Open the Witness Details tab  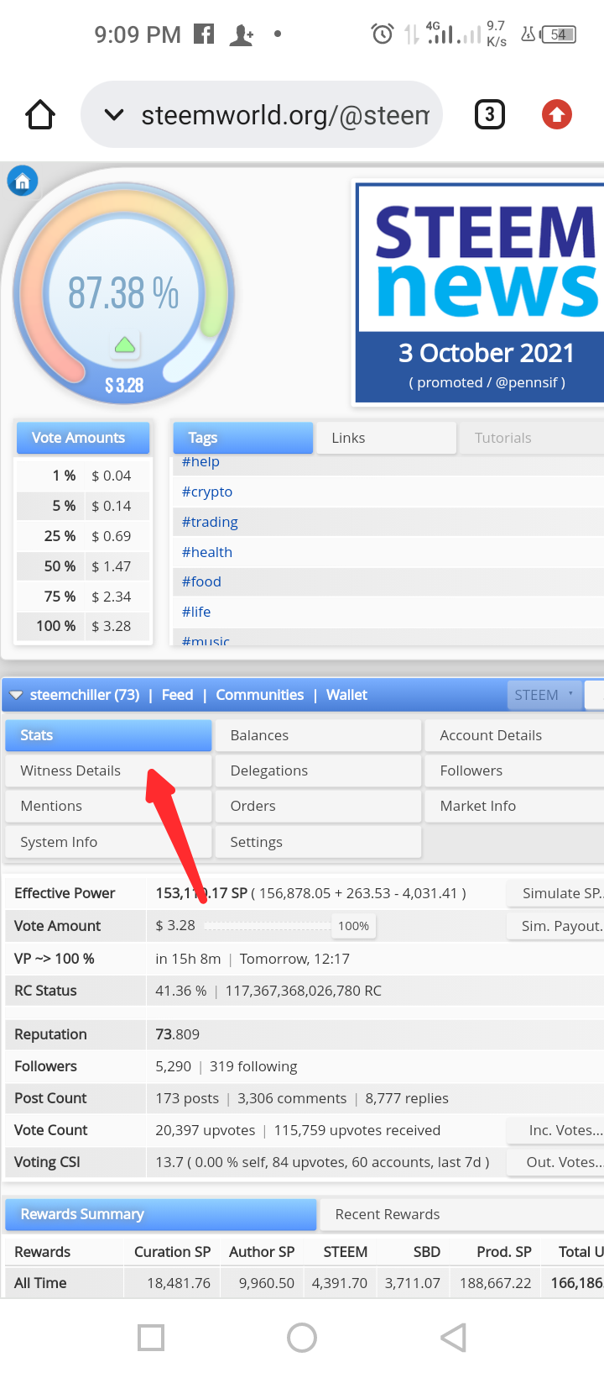click(x=108, y=771)
